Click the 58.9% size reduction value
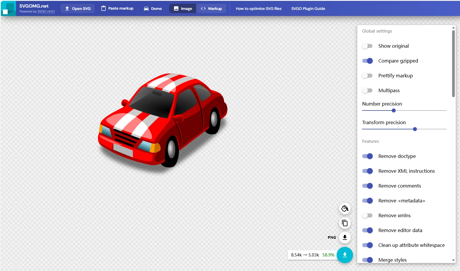The height and width of the screenshot is (271, 460). point(328,255)
